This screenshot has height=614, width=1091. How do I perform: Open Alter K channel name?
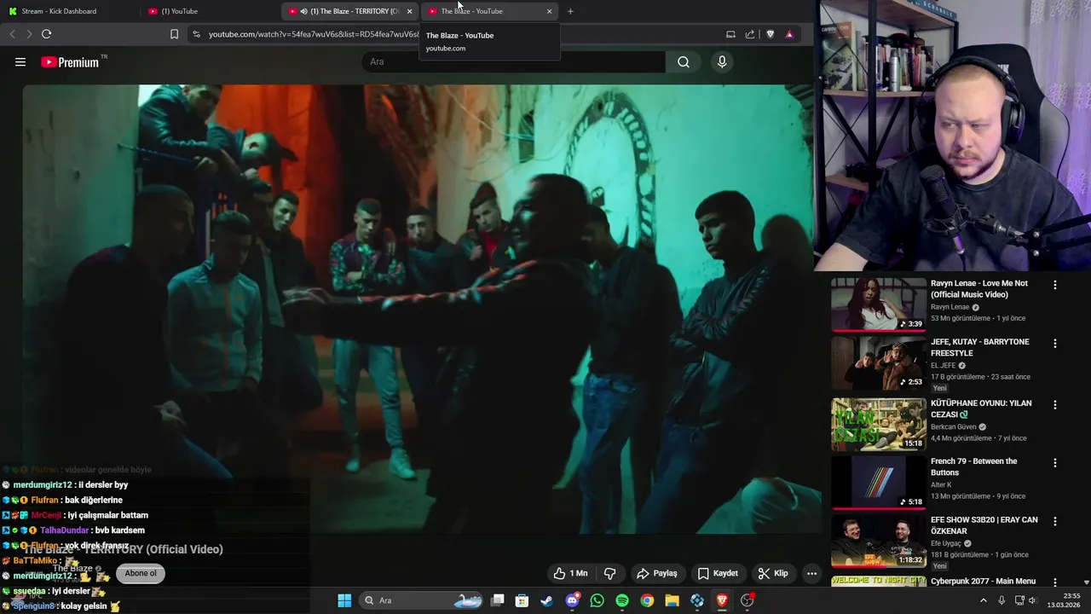tap(943, 484)
